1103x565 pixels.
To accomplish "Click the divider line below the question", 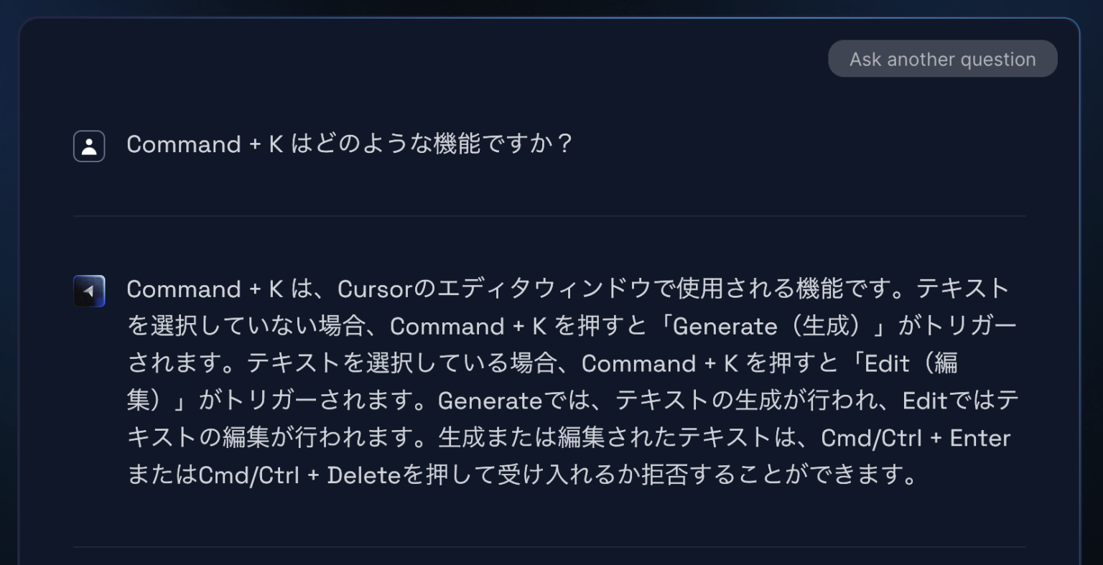I will tap(550, 215).
